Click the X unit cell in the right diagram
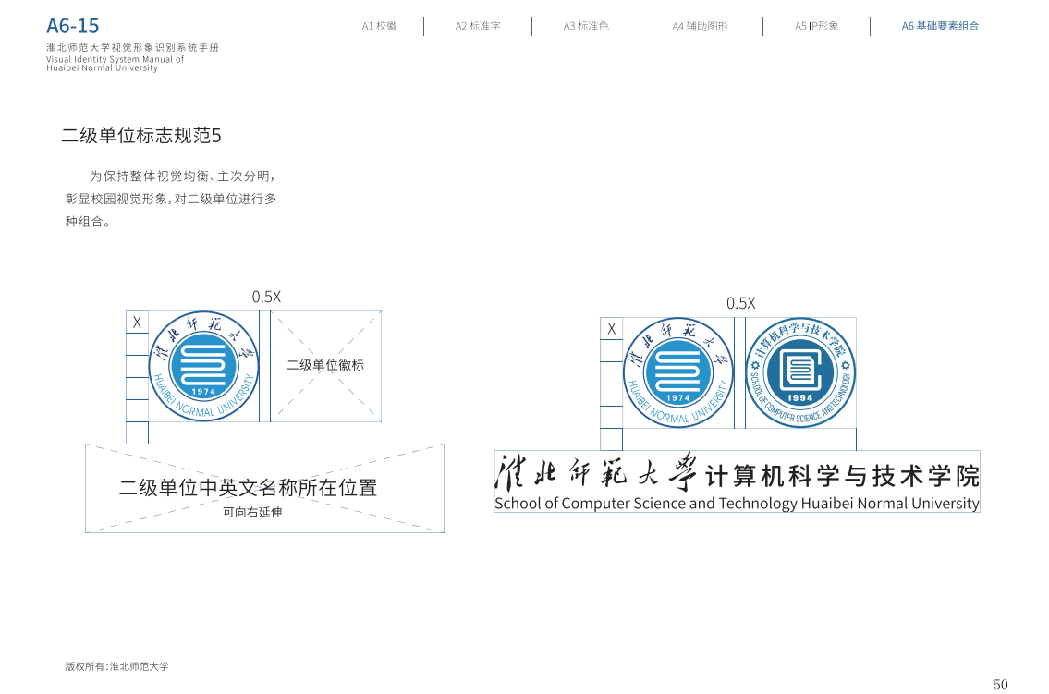This screenshot has height=694, width=1049. (612, 328)
